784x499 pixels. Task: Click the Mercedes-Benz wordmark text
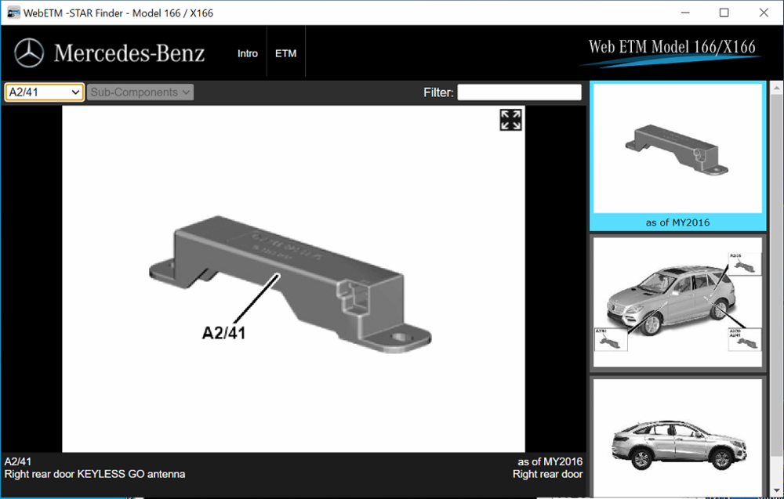coord(129,53)
